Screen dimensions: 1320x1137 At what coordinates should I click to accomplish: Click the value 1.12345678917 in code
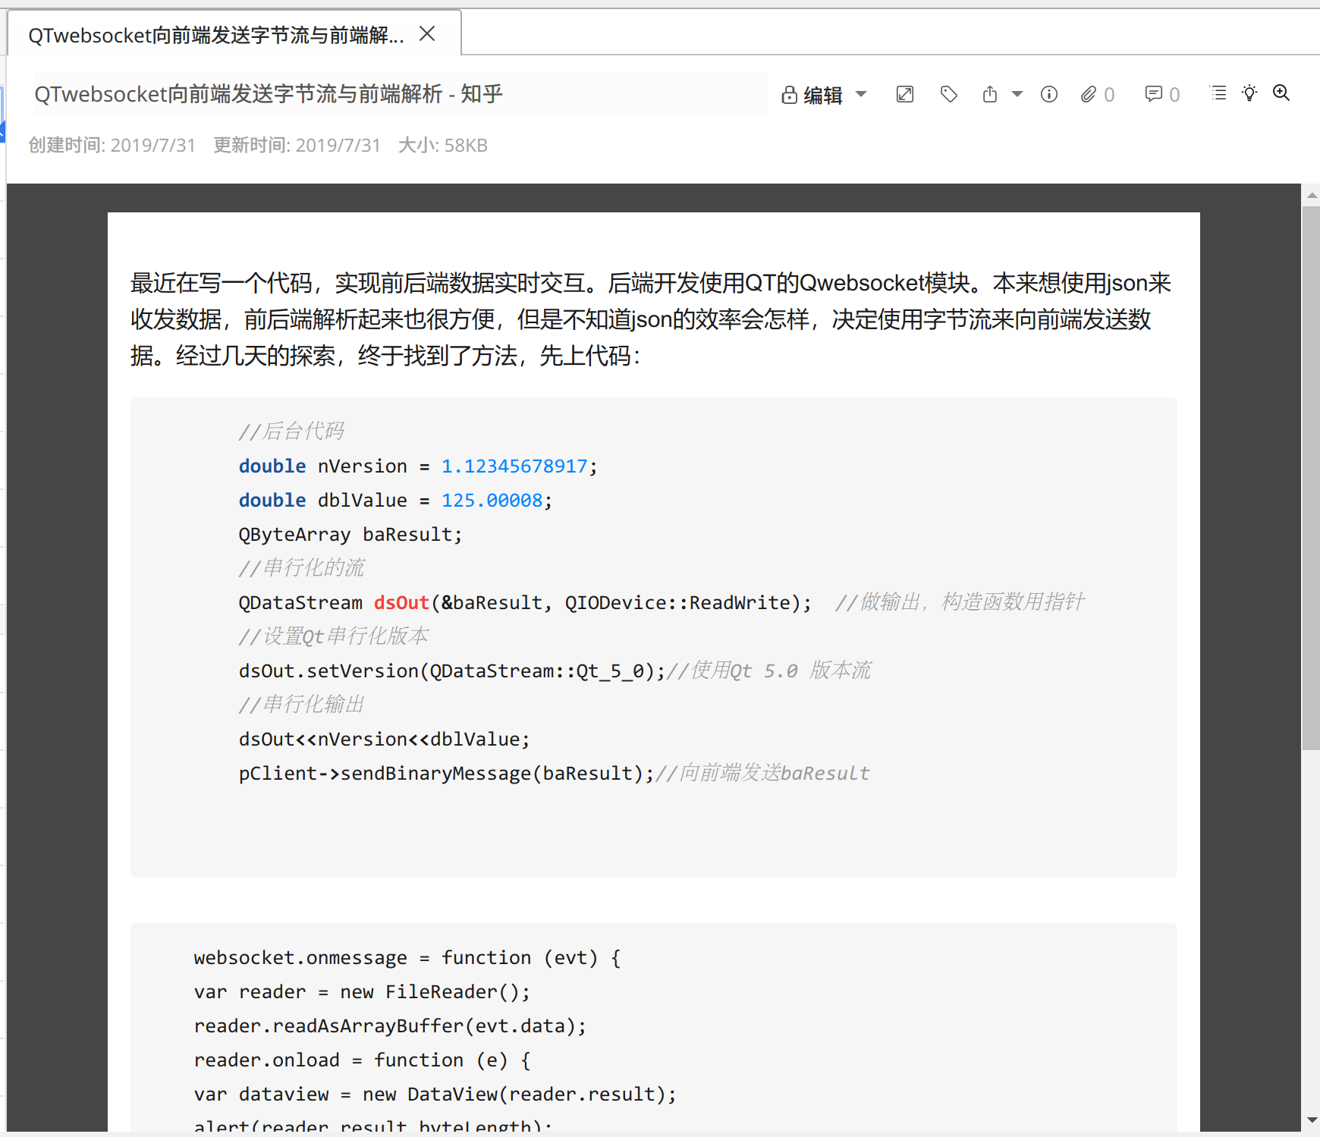pyautogui.click(x=514, y=466)
